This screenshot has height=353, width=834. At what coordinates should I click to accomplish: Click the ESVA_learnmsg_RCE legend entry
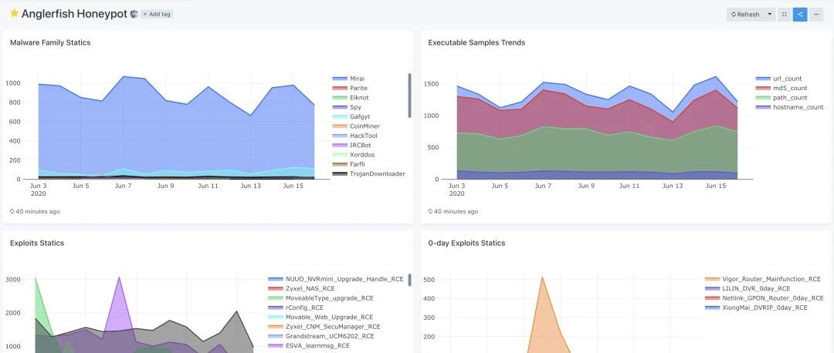click(309, 346)
